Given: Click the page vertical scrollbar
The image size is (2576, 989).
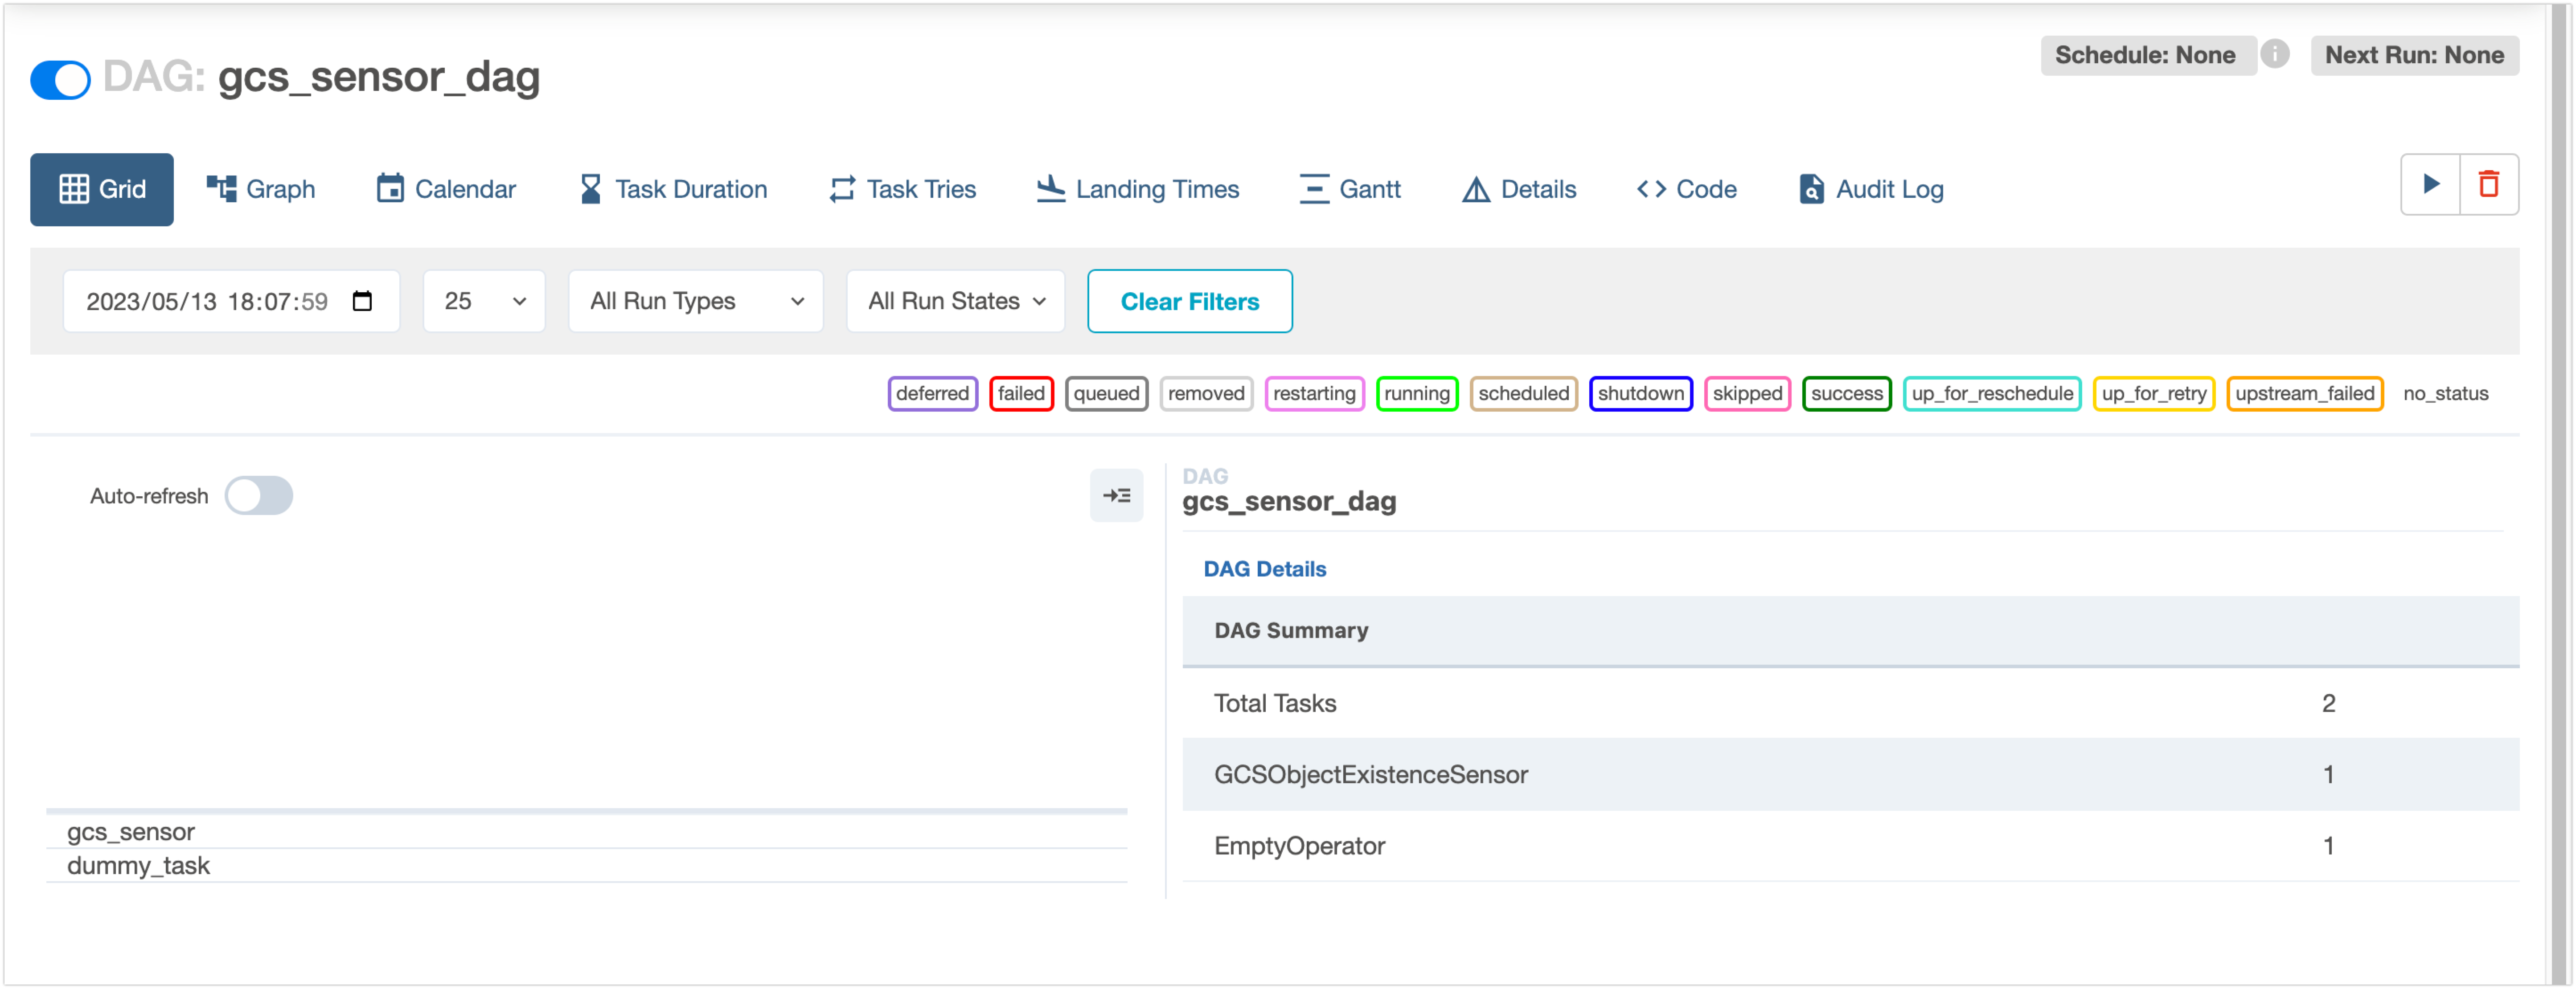Looking at the screenshot, I should (x=2559, y=494).
